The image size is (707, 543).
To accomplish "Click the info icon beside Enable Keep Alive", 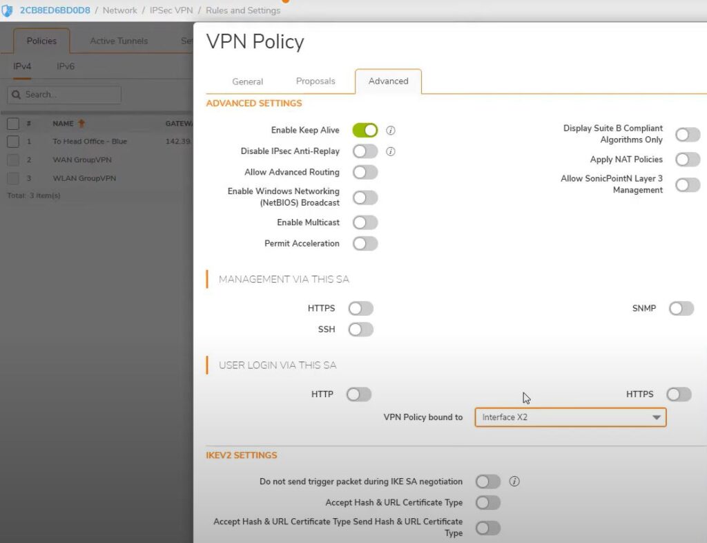I will (x=391, y=131).
